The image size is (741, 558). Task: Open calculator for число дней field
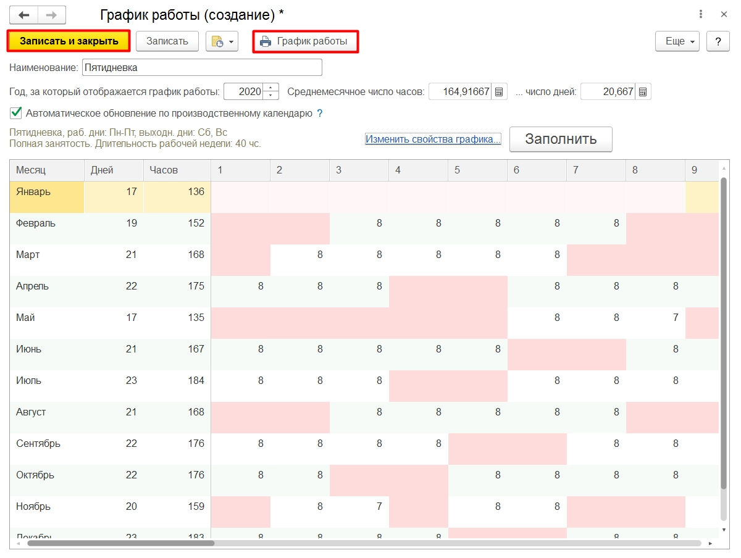pyautogui.click(x=643, y=92)
